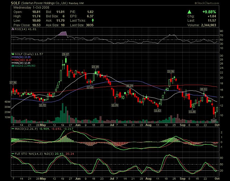The image size is (230, 181).
Task: Select the P/E value 1.82
Action: tap(90, 12)
